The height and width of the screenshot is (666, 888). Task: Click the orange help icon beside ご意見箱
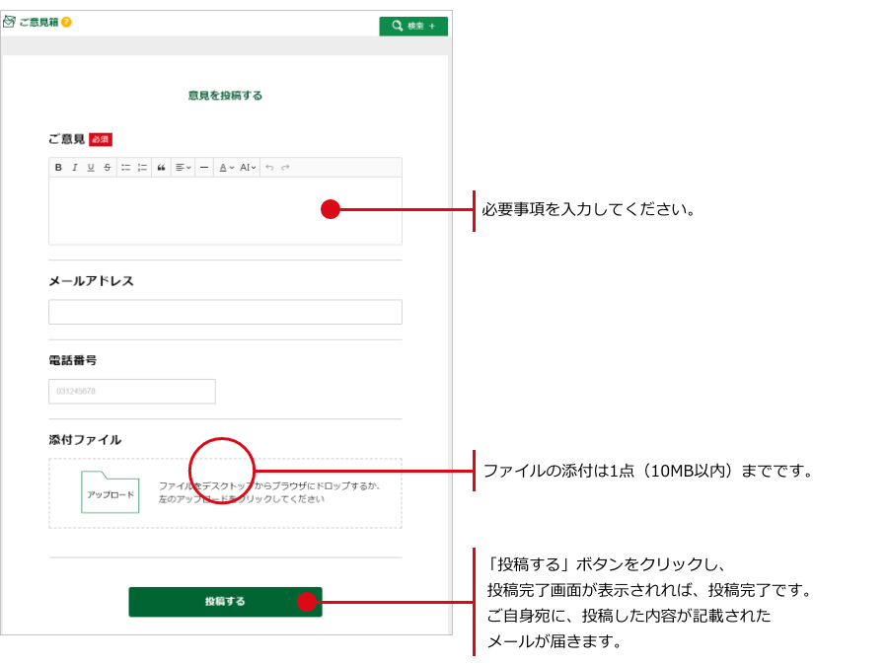tap(66, 22)
